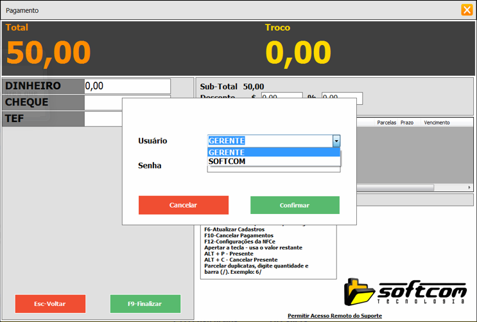Screen dimensions: 477x322
Task: Click the Esc-Voltar button
Action: point(50,303)
